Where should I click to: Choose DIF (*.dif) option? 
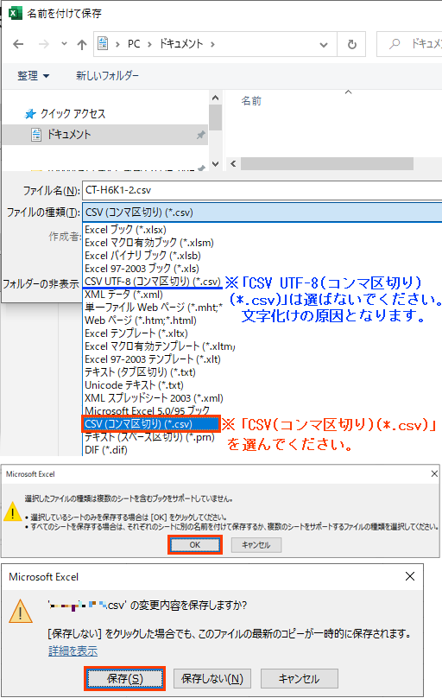106,449
